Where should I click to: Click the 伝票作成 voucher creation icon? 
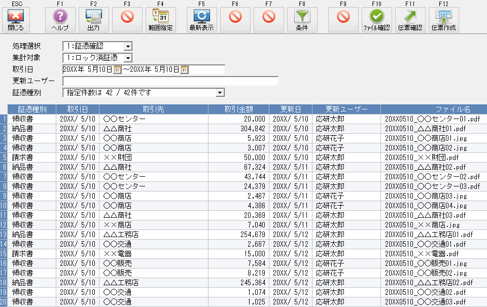coord(444,19)
